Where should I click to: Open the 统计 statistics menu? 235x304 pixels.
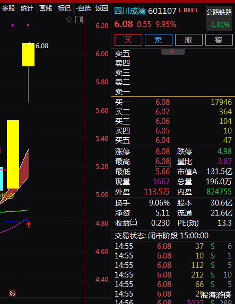point(27,8)
